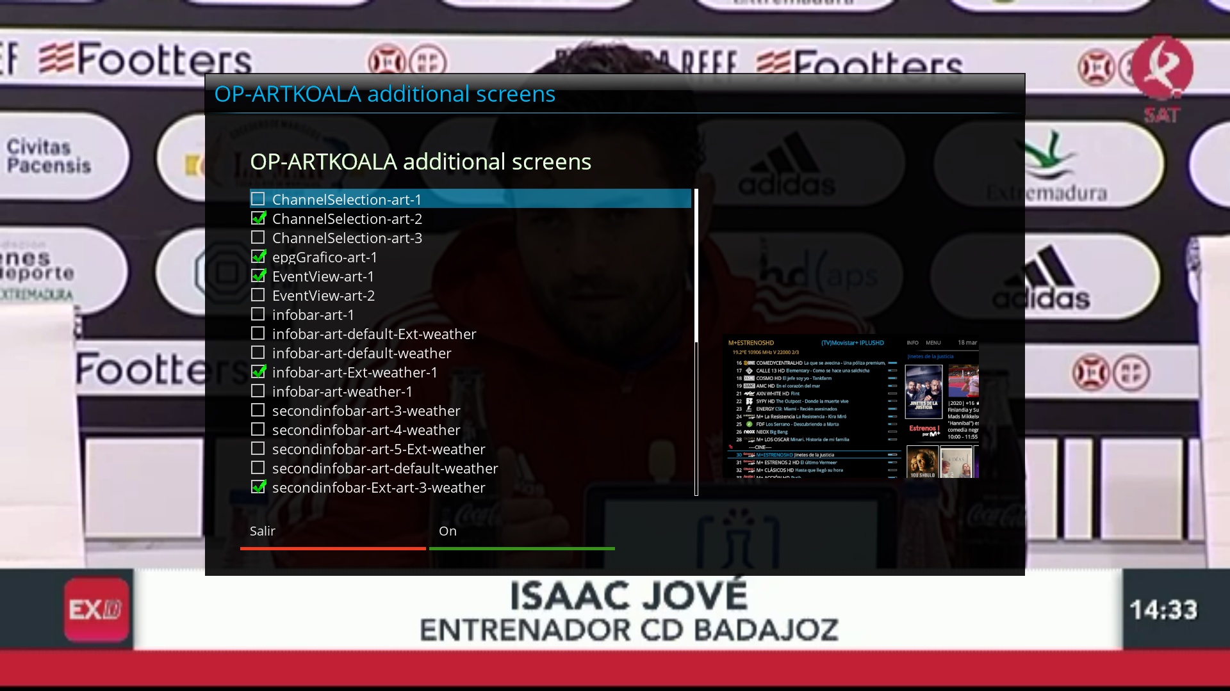The height and width of the screenshot is (691, 1230).
Task: Select secondinfobar-art-3-weather entry
Action: 366,411
